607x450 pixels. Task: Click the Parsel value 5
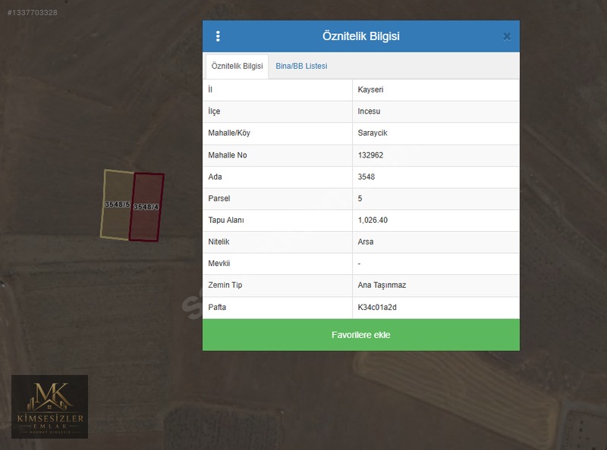click(x=360, y=198)
